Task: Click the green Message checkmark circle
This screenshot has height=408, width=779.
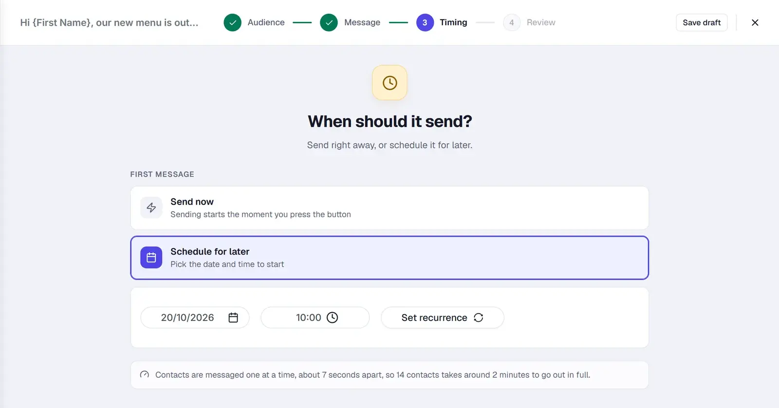Action: tap(329, 22)
